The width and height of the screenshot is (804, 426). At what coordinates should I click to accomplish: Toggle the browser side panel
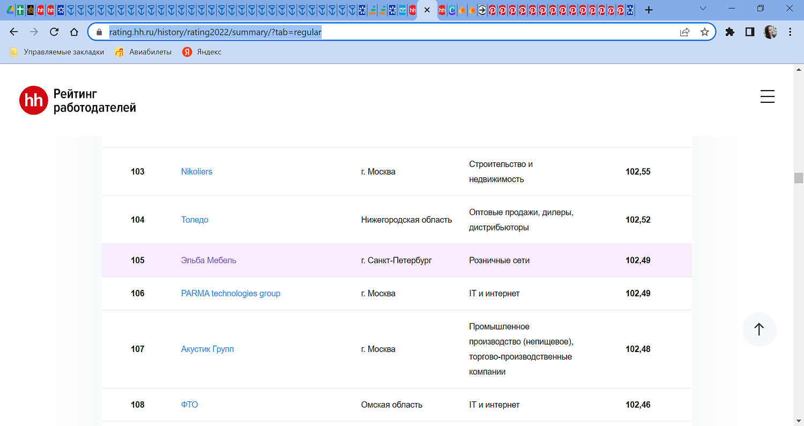tap(750, 32)
